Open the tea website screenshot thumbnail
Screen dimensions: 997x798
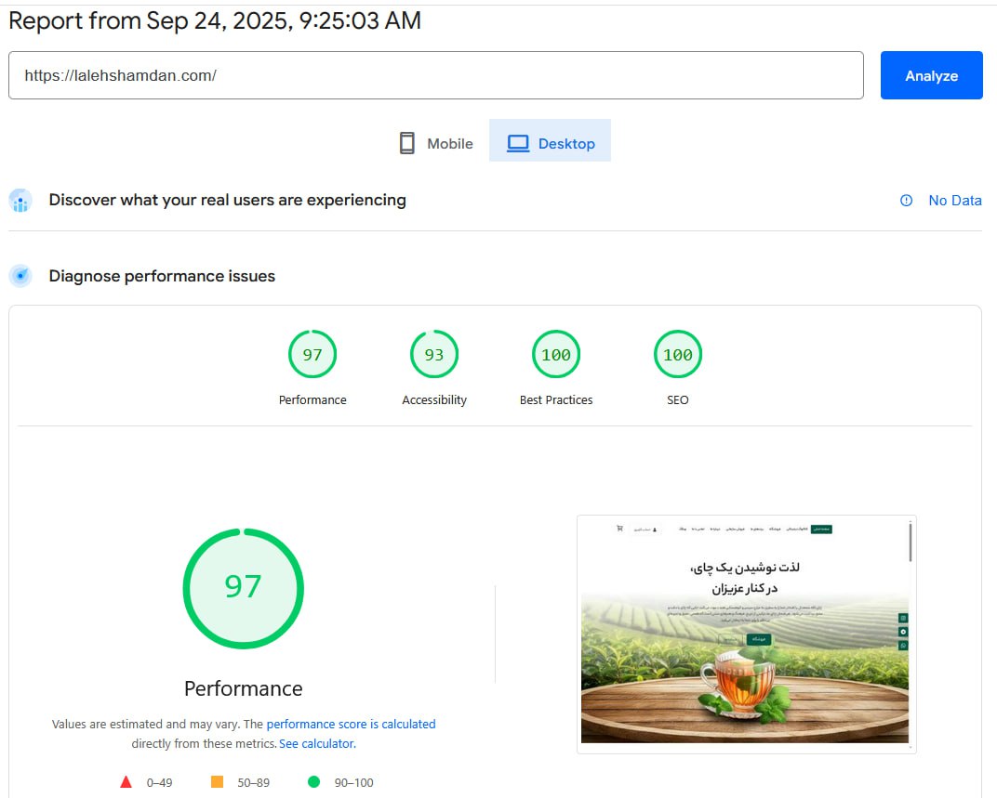746,634
